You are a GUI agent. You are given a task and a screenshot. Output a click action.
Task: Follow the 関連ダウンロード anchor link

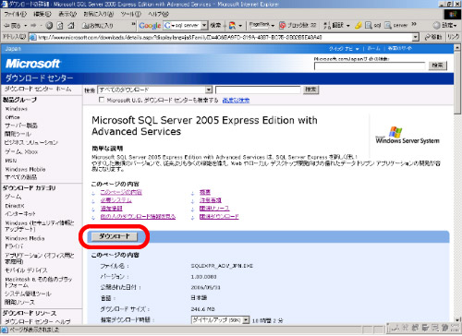(219, 217)
